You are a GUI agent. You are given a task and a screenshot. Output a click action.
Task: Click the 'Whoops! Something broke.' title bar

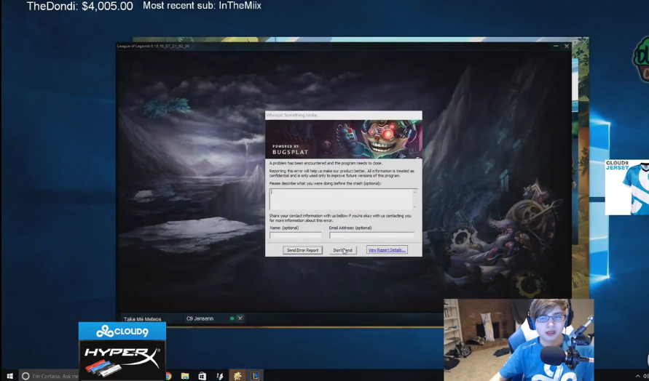click(344, 115)
